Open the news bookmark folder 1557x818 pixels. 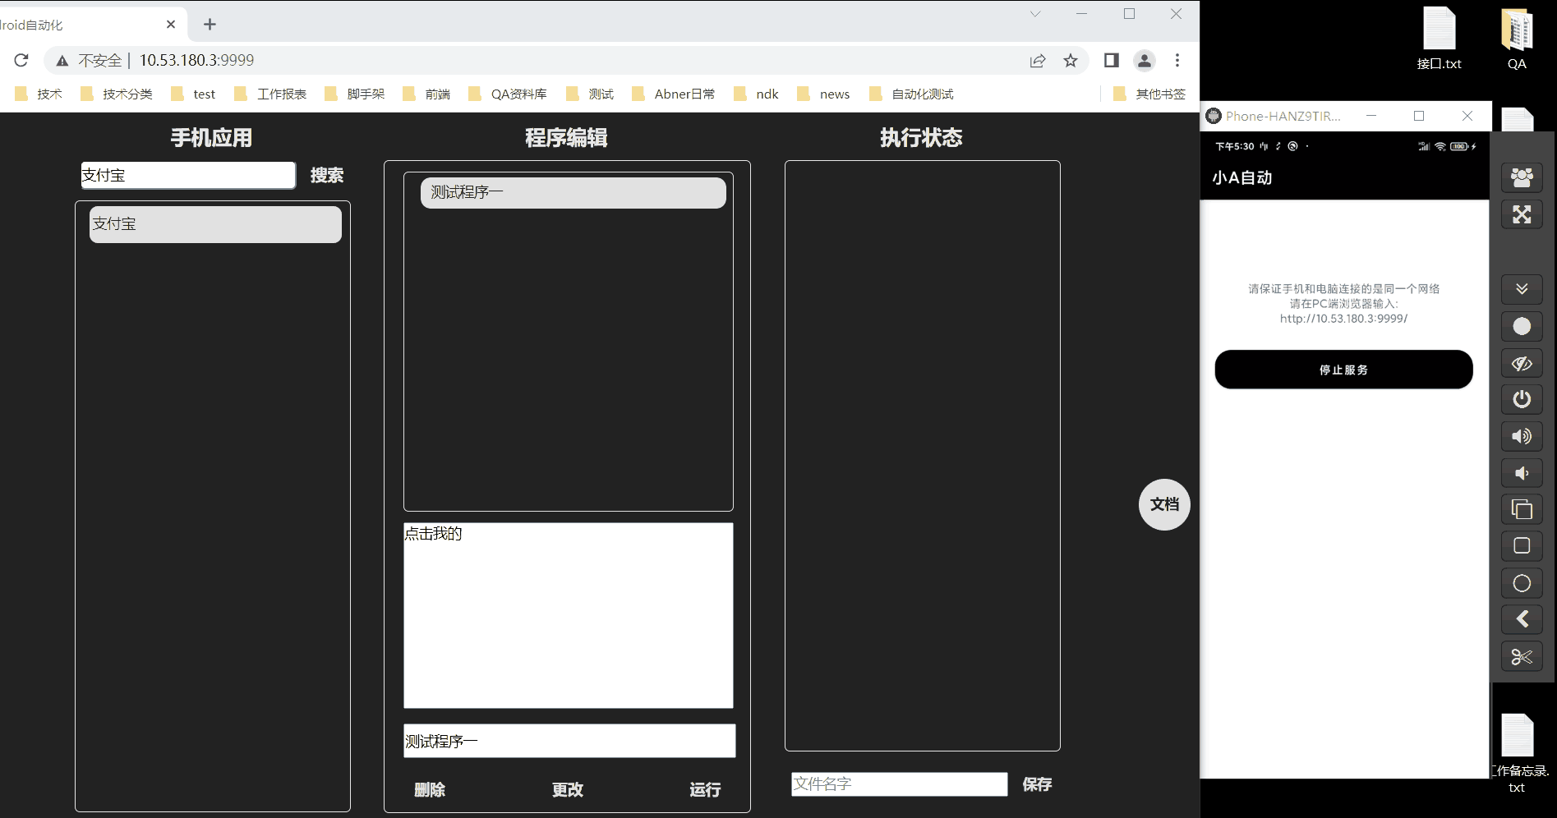tap(823, 94)
